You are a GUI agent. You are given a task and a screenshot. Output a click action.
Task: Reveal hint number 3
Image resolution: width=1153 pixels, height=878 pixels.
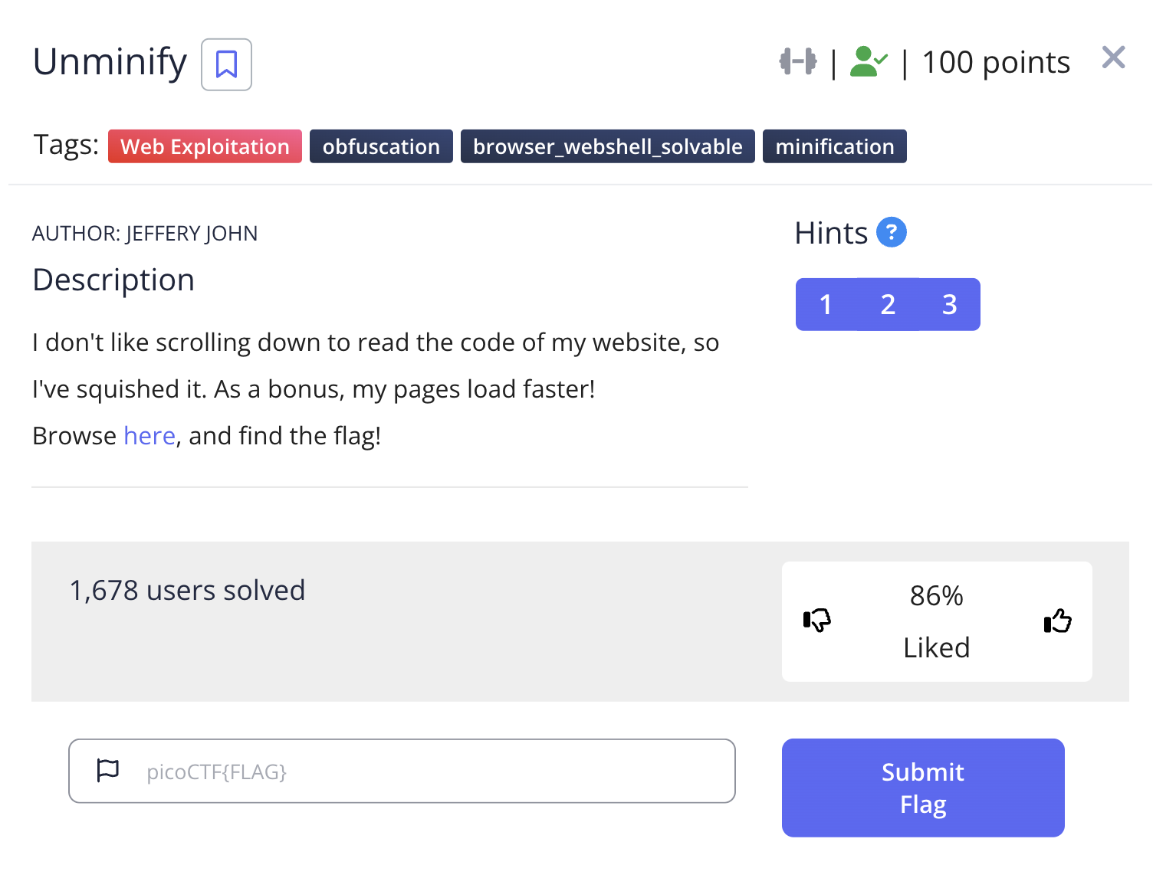click(949, 304)
